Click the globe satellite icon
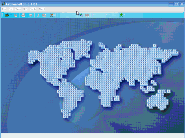The image size is (185, 138). 81,15
